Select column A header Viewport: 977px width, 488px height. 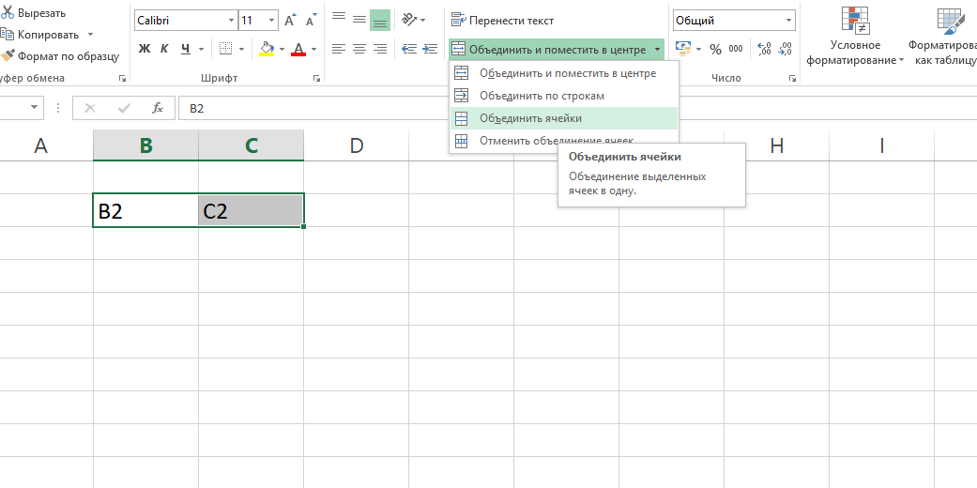pyautogui.click(x=41, y=145)
